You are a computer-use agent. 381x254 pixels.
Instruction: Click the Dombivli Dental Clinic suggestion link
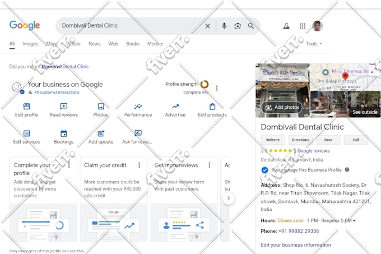tap(65, 67)
